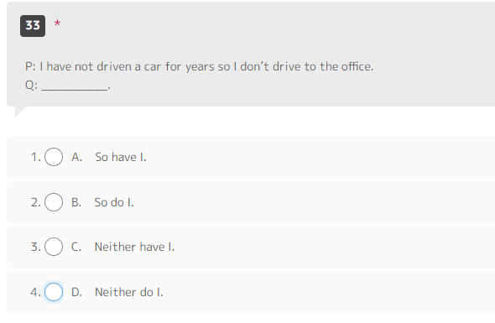This screenshot has height=323, width=495.
Task: Pick the highlighted radio button for option D
Action: pos(54,292)
